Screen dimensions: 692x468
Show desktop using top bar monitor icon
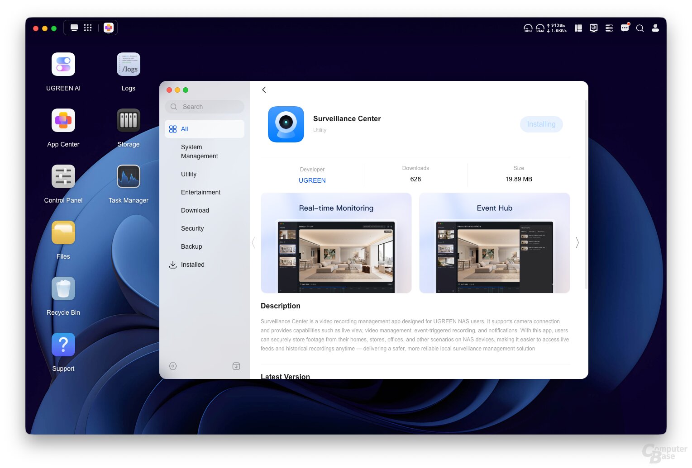74,28
